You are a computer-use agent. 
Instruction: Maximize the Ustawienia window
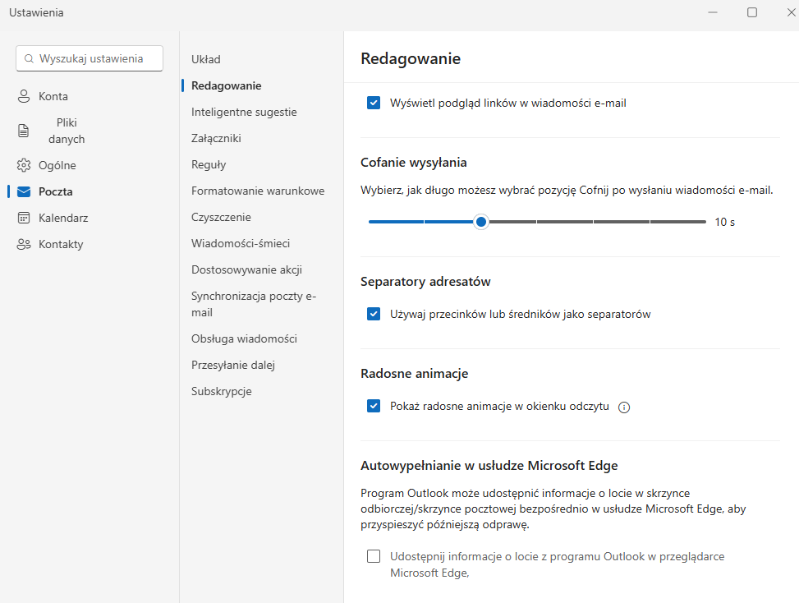[x=752, y=12]
